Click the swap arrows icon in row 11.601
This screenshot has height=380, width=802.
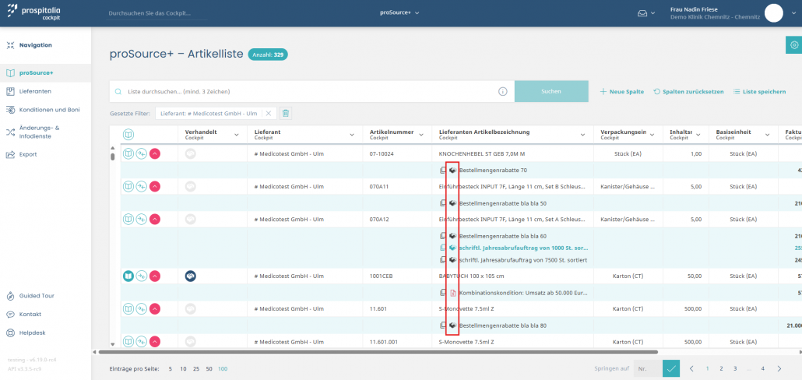141,309
